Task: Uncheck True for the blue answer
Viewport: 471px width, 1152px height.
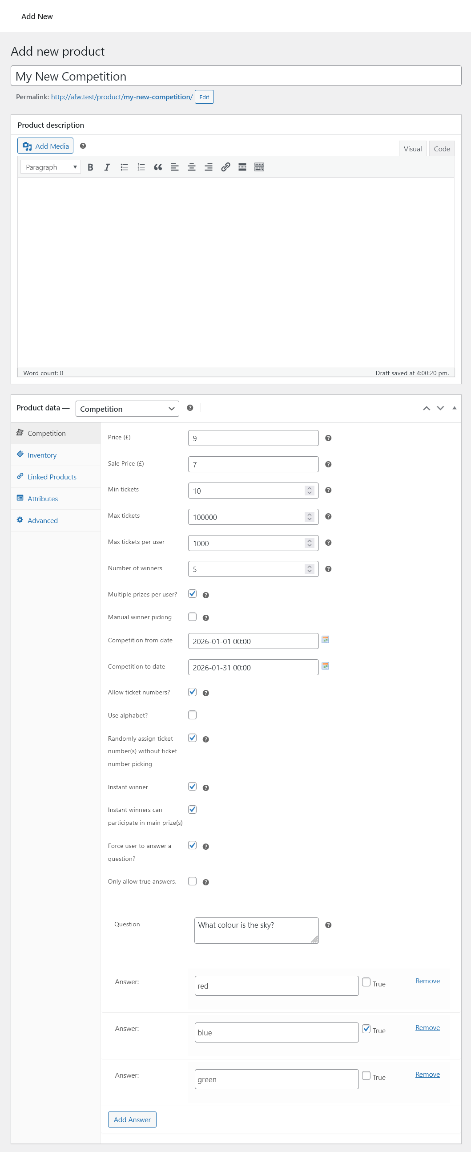Action: pyautogui.click(x=366, y=1029)
